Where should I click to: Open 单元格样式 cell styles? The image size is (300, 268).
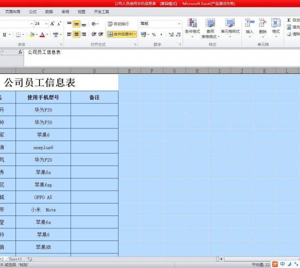(230, 27)
